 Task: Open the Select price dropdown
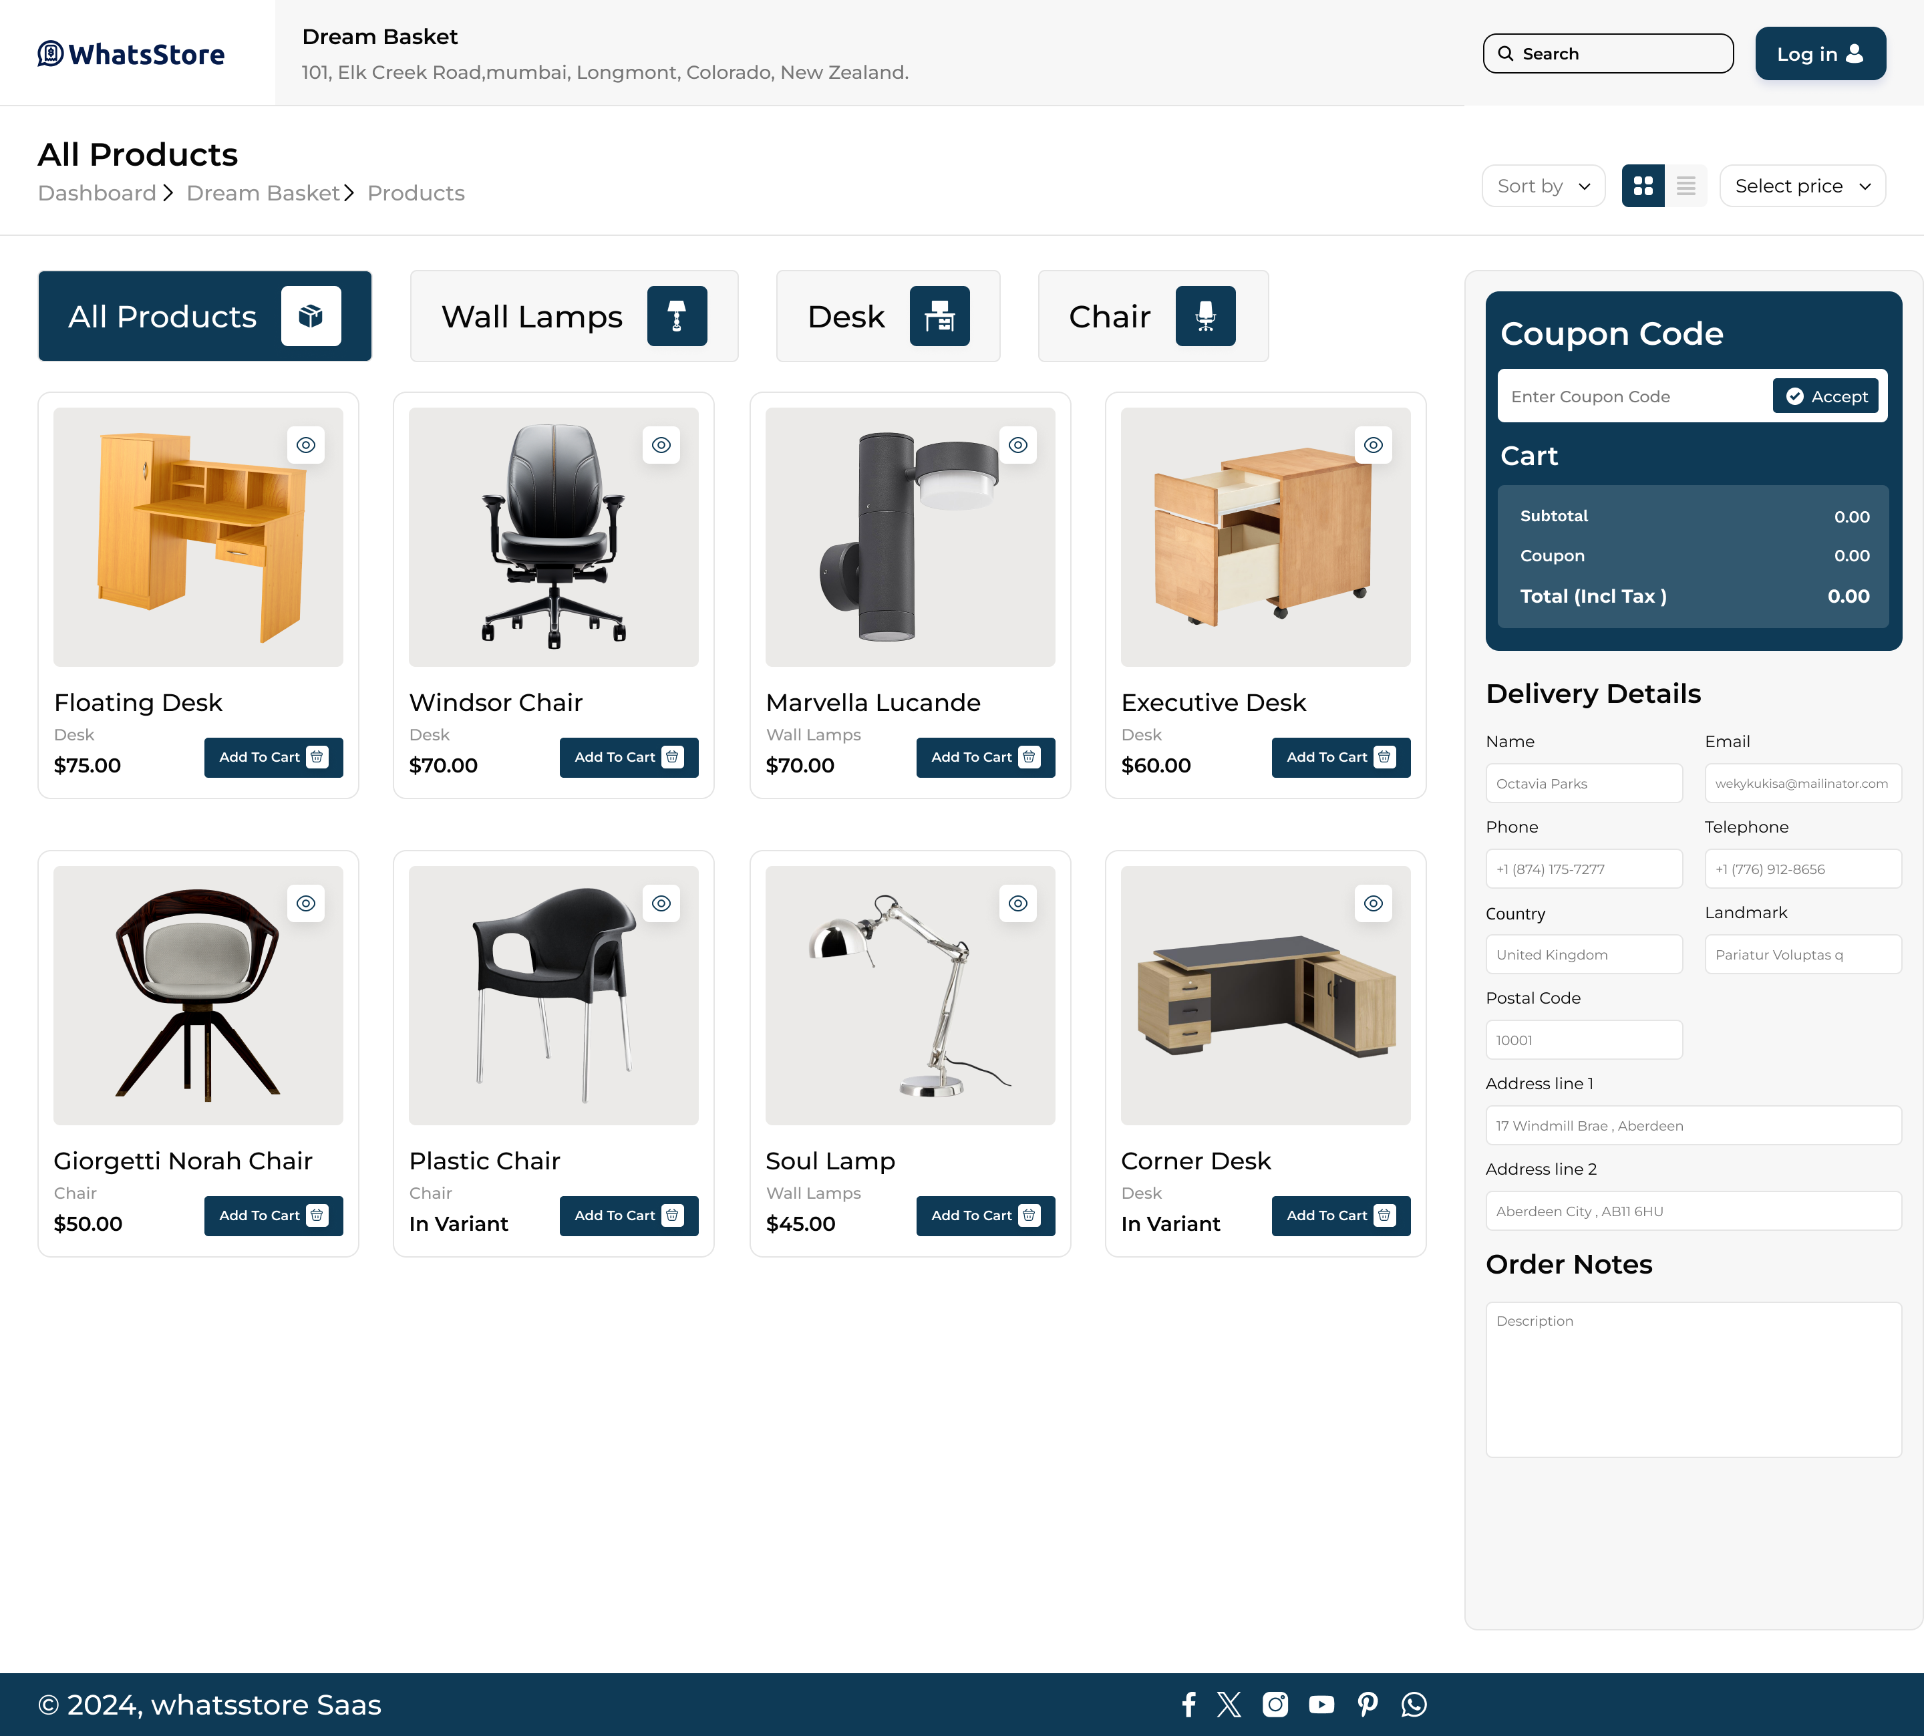tap(1802, 186)
